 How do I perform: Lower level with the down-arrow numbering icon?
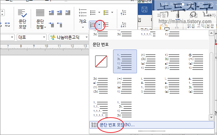point(123,25)
